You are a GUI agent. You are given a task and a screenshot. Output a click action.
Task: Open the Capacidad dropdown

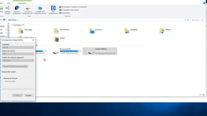18,47
